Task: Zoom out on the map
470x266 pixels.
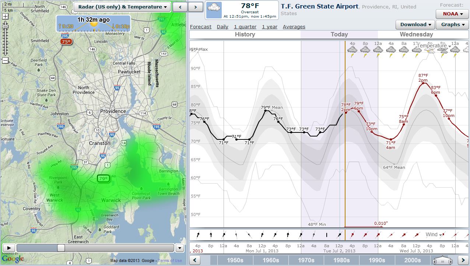Action: (x=5, y=61)
